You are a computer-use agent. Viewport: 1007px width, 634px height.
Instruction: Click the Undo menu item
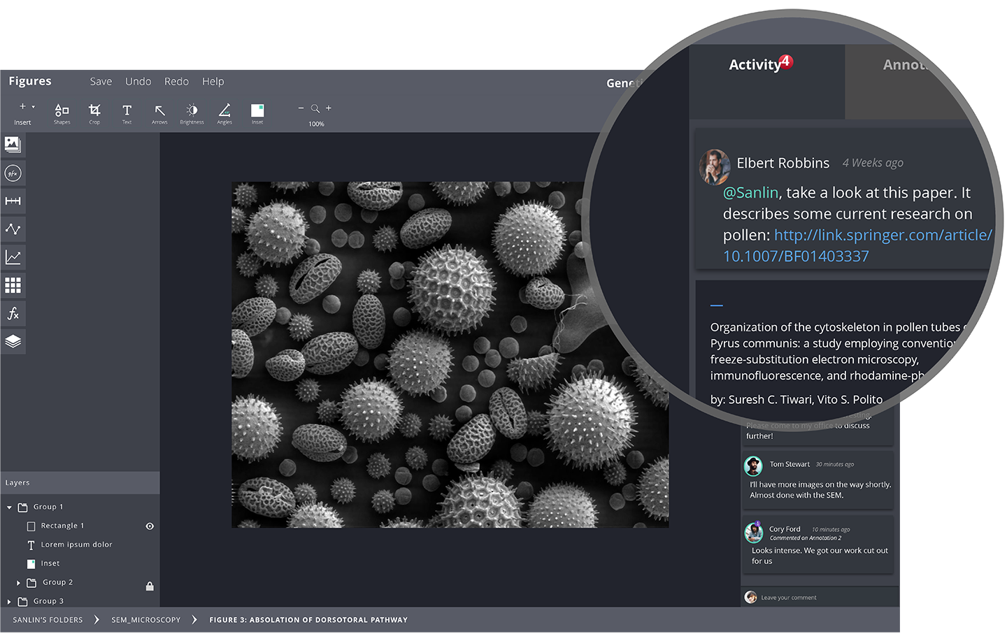tap(138, 82)
